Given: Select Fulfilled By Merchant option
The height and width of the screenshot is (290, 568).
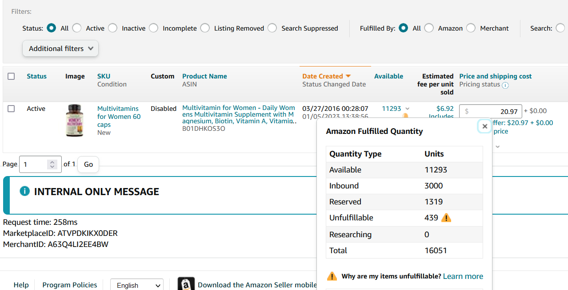Looking at the screenshot, I should click(471, 28).
